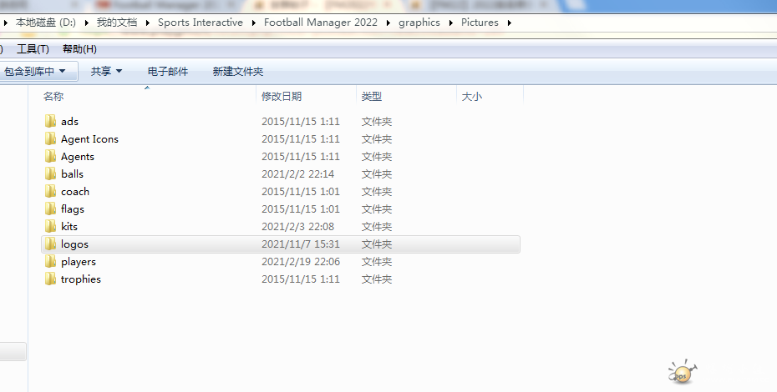
Task: Select the kits folder icon
Action: (x=50, y=226)
